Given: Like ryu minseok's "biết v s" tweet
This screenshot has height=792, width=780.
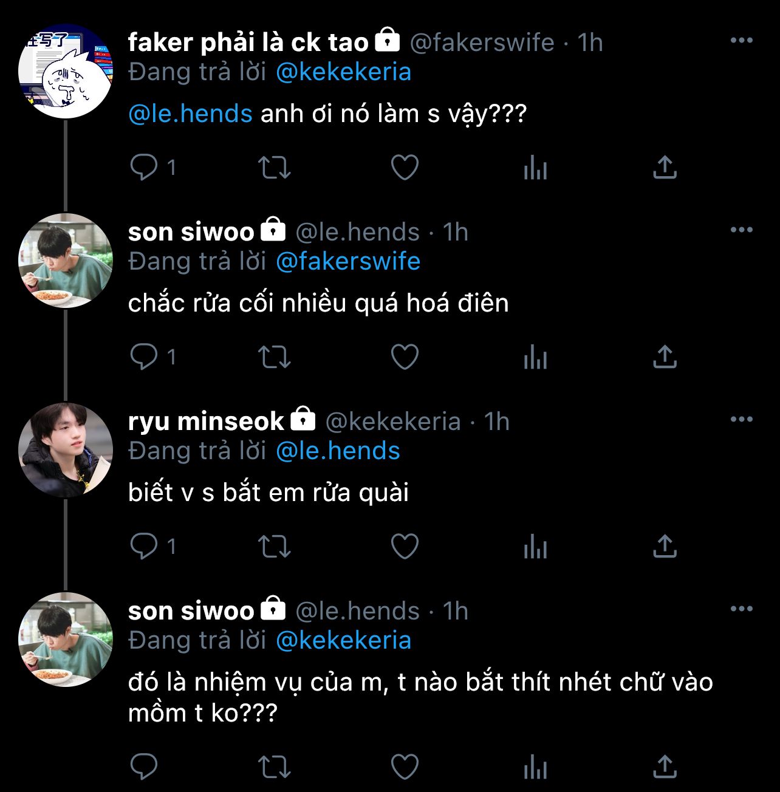Looking at the screenshot, I should [405, 547].
